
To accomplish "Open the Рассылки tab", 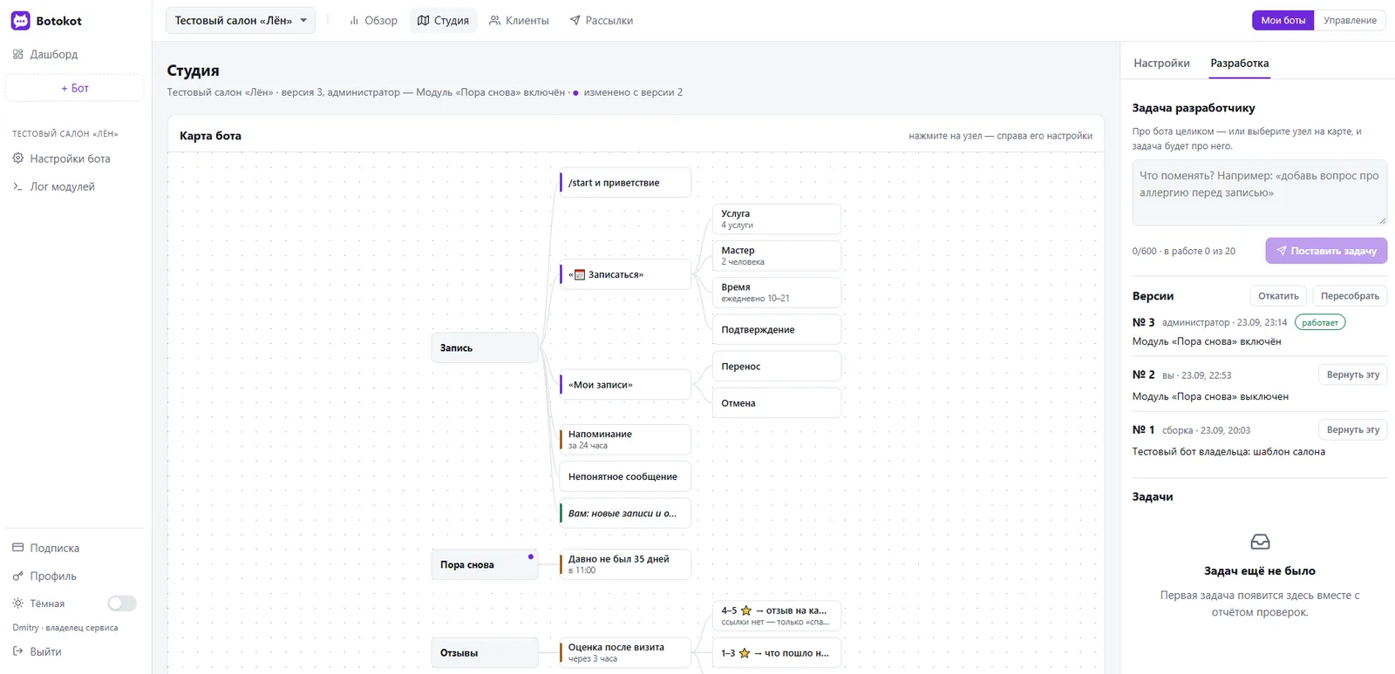I will pos(601,20).
